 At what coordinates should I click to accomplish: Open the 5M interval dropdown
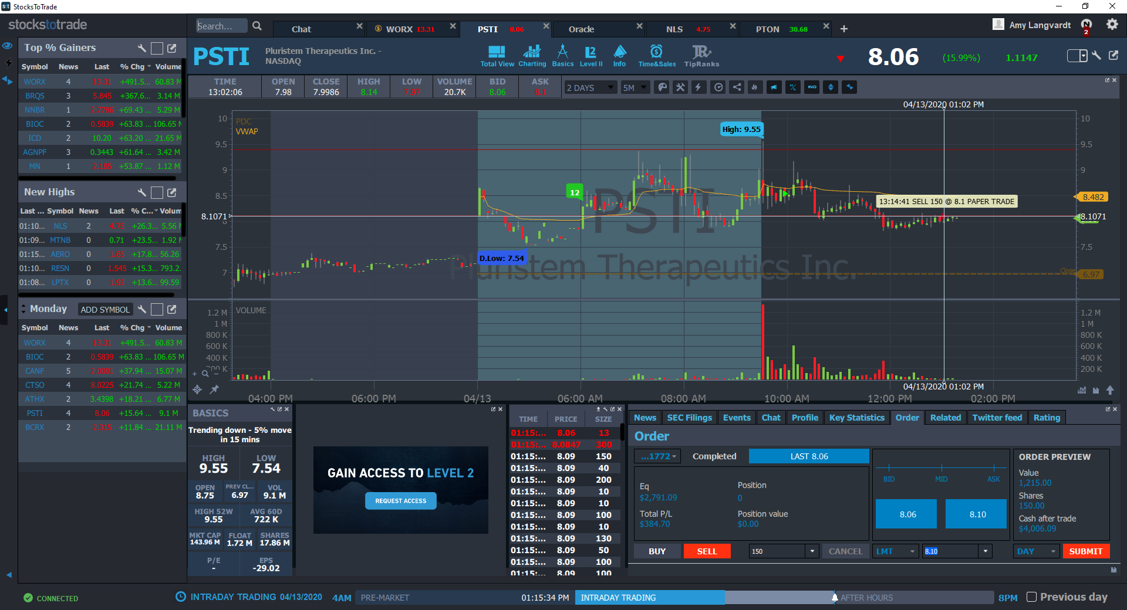pyautogui.click(x=635, y=88)
